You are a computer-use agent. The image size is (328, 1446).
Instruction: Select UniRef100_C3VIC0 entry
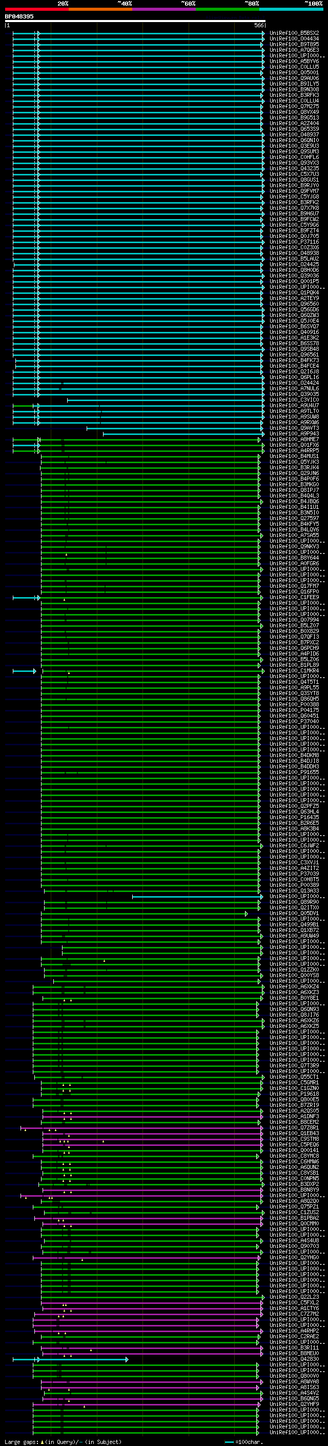294,400
